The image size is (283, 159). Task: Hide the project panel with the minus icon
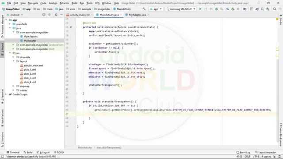point(61,15)
